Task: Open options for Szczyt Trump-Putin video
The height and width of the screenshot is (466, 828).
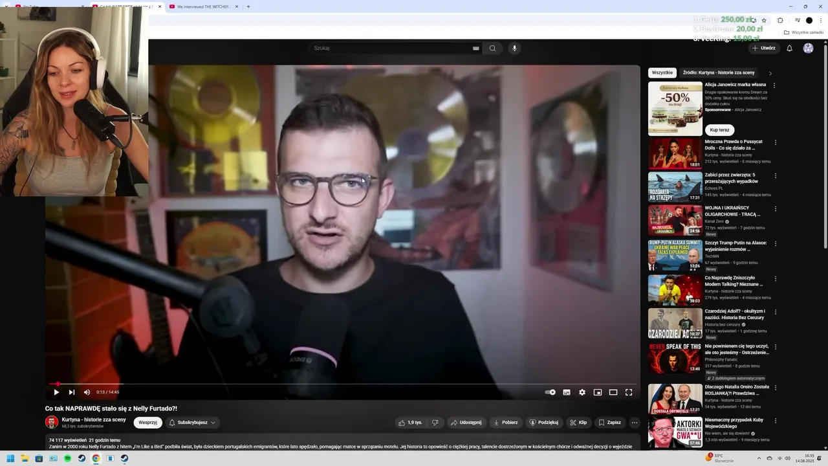Action: pos(776,243)
